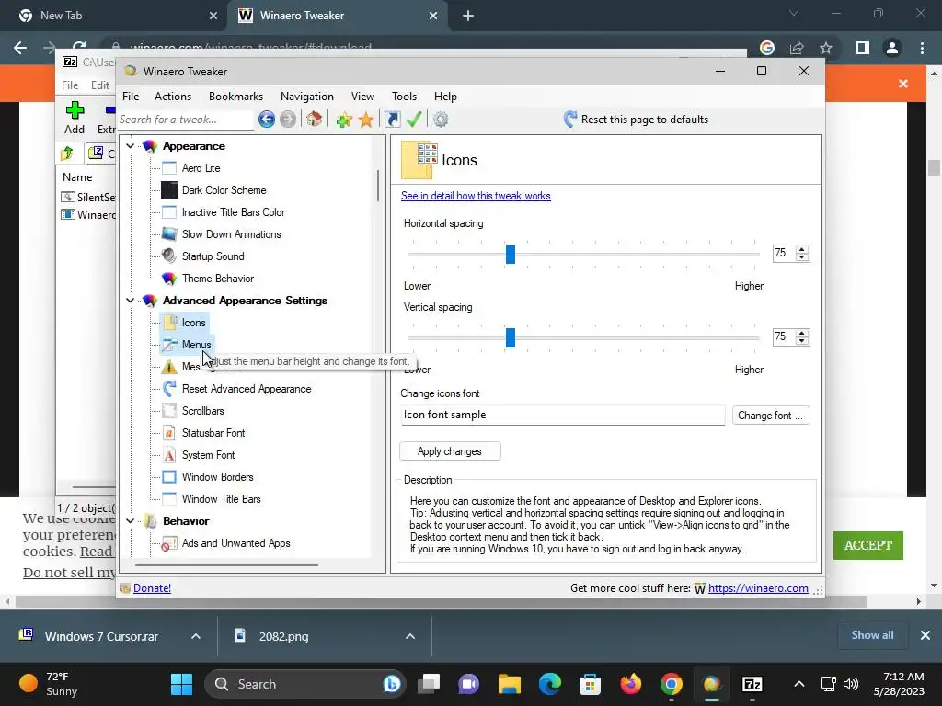Screen dimensions: 942x706
Task: Click the Change font button
Action: [x=771, y=416]
